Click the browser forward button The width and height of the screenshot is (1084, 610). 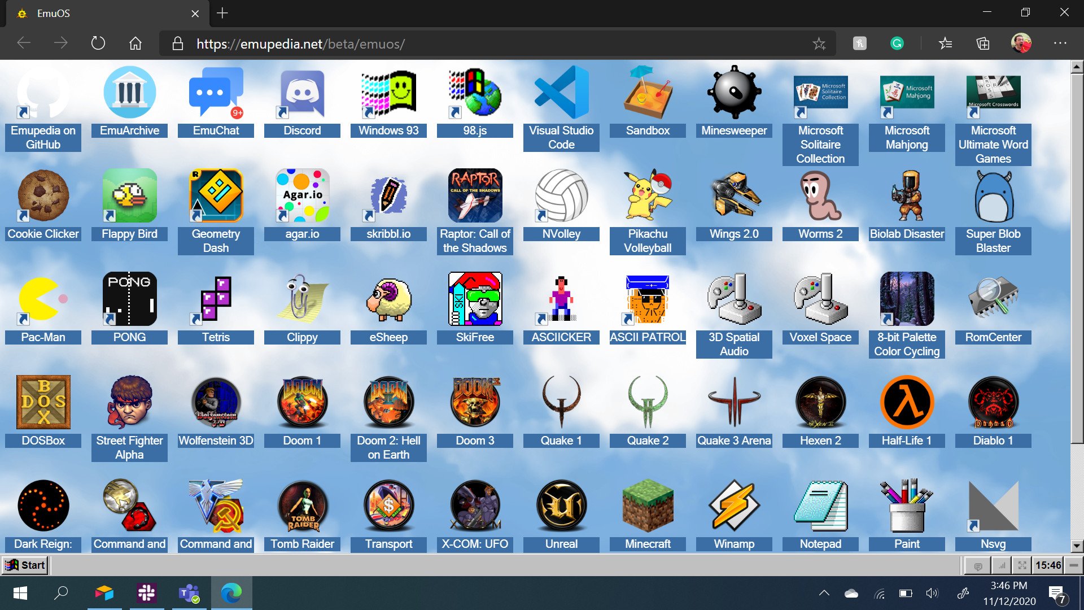click(x=61, y=43)
